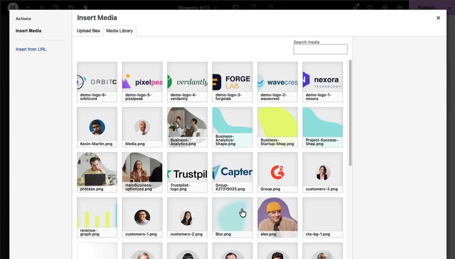Pick the Media.png thumbnail
The width and height of the screenshot is (455, 259).
pyautogui.click(x=142, y=127)
